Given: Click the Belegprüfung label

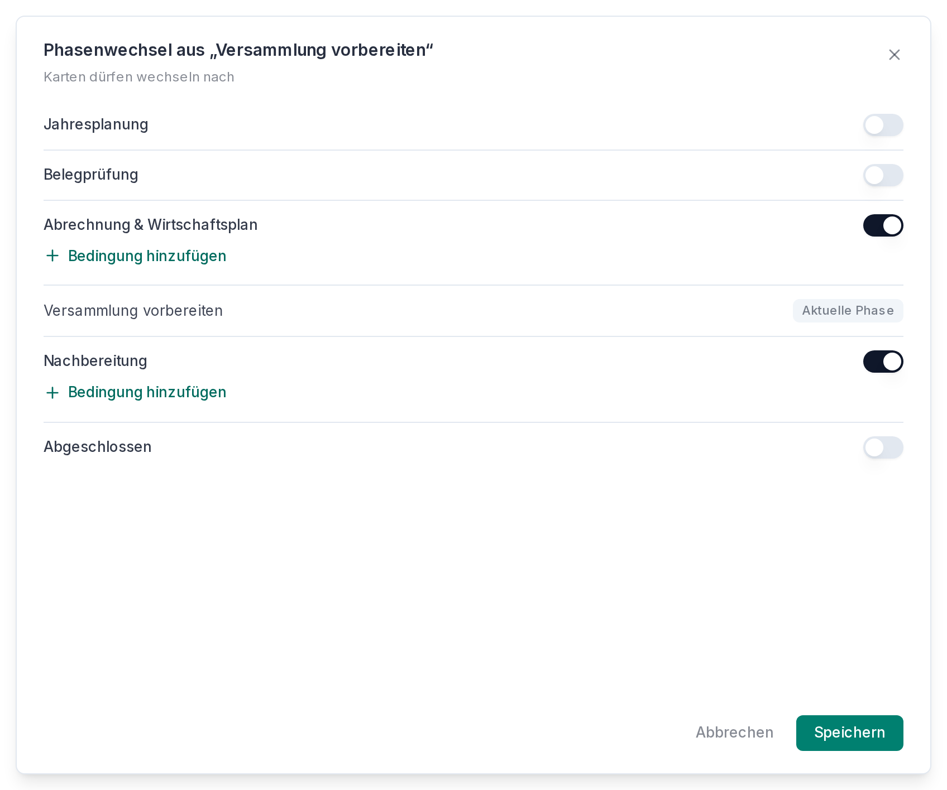Looking at the screenshot, I should [x=91, y=175].
